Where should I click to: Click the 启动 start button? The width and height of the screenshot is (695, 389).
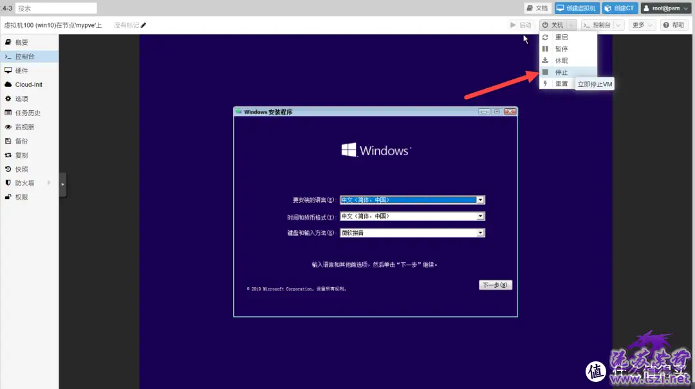pos(521,25)
